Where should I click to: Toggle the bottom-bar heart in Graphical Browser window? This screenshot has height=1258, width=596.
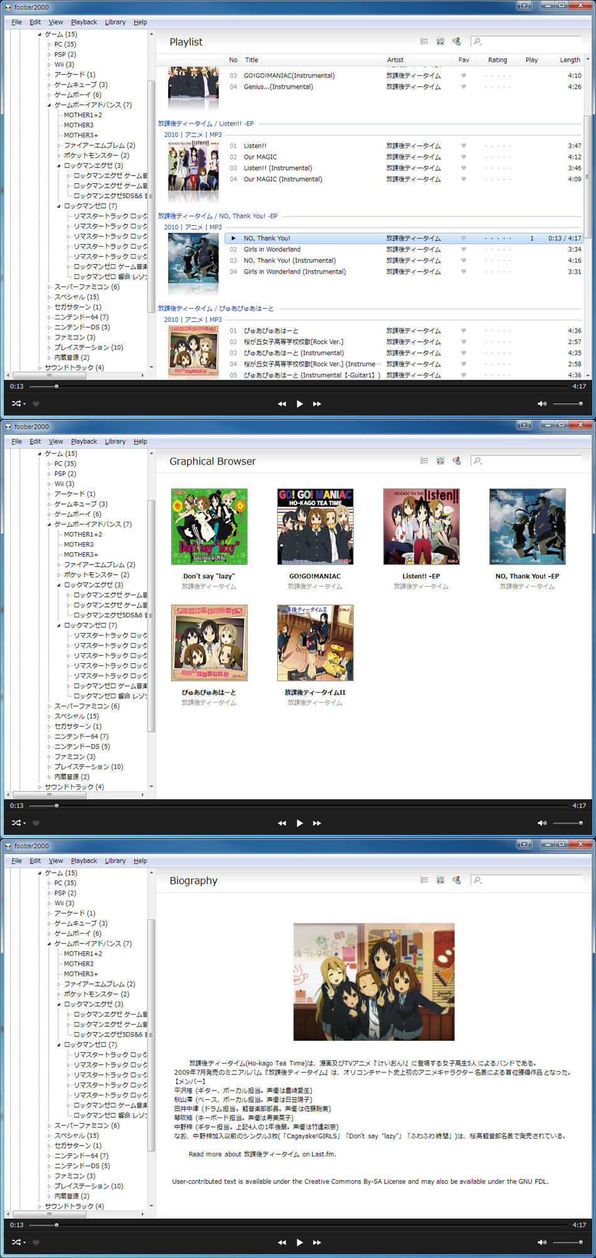(36, 823)
